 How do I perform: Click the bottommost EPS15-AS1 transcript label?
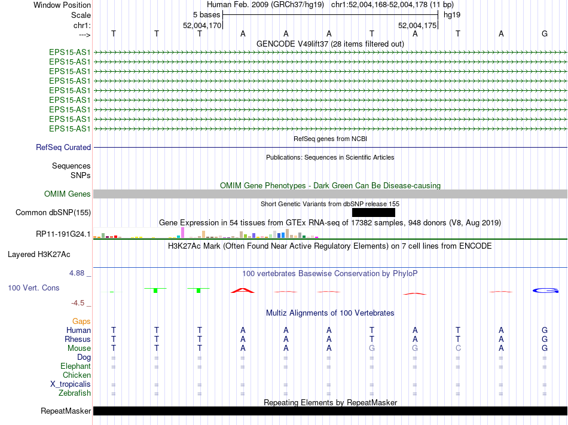(x=69, y=129)
